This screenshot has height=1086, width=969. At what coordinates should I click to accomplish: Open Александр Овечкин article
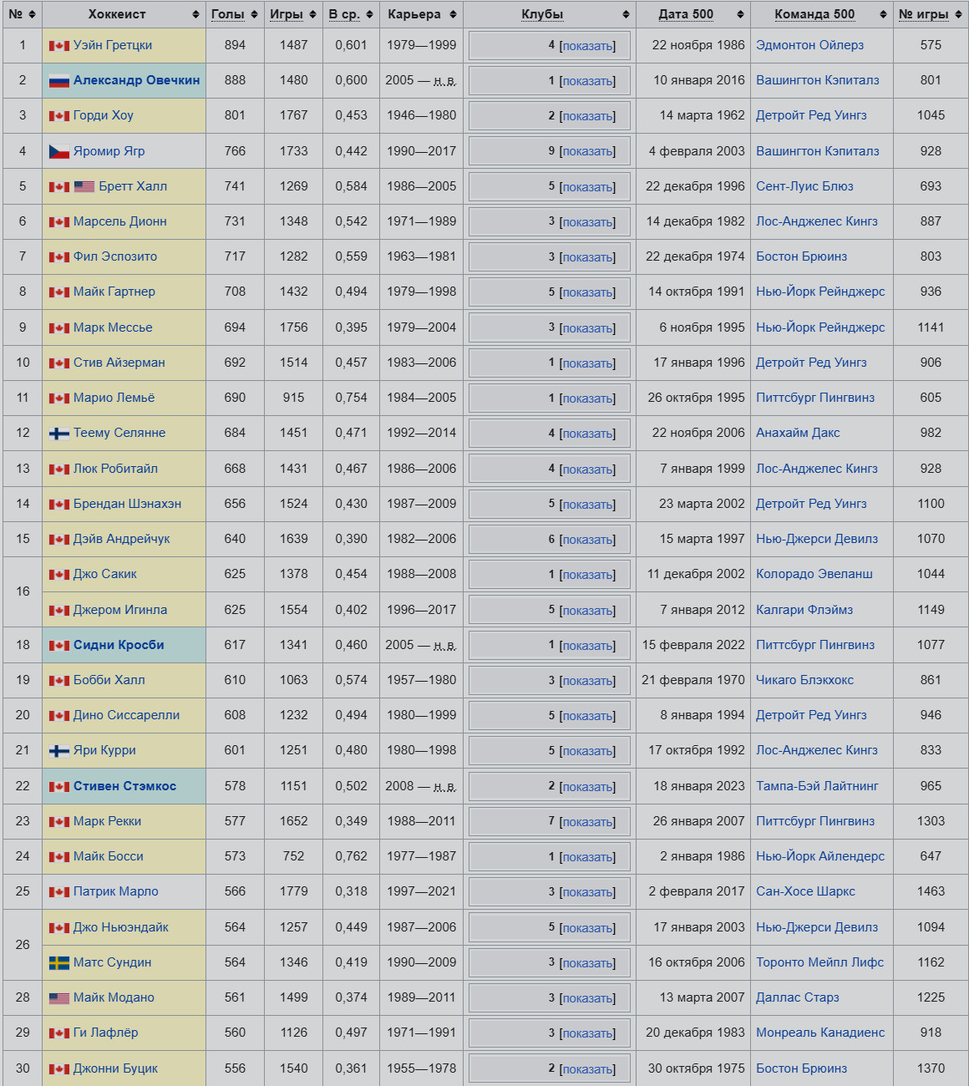[x=137, y=80]
